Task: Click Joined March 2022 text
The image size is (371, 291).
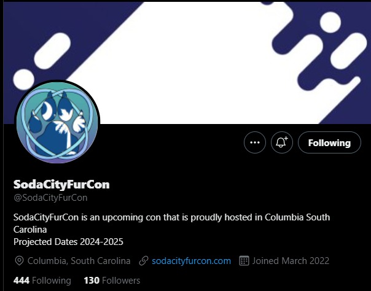Action: click(x=291, y=261)
